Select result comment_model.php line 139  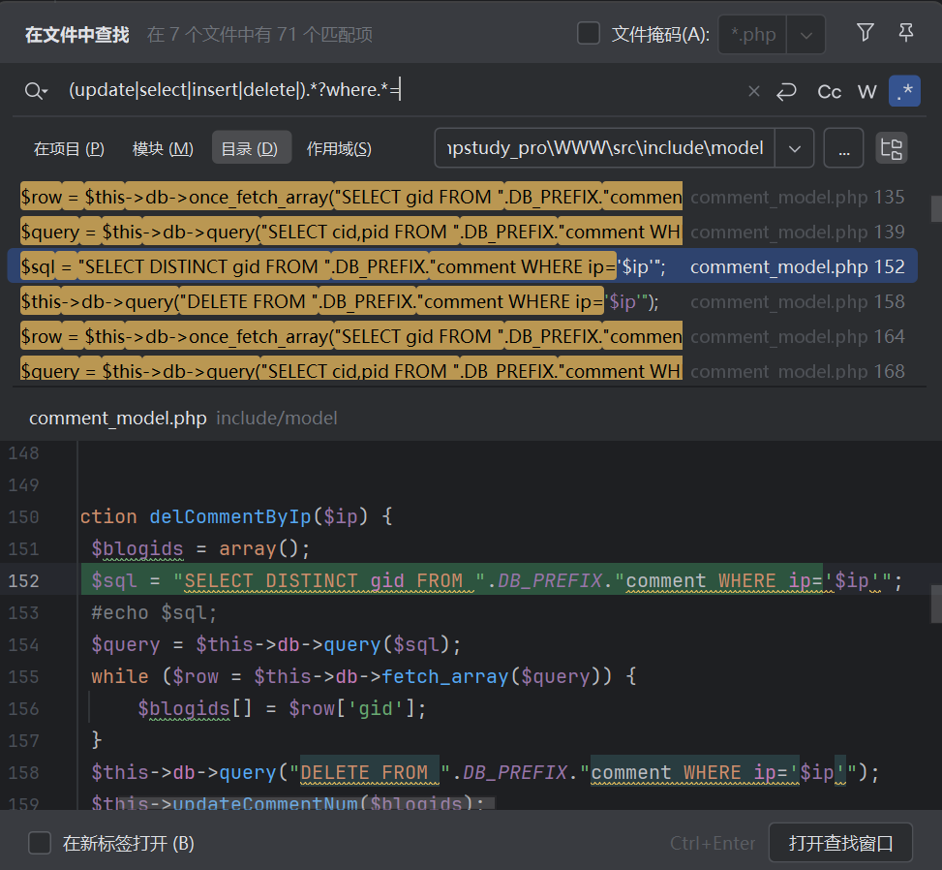pyautogui.click(x=462, y=232)
